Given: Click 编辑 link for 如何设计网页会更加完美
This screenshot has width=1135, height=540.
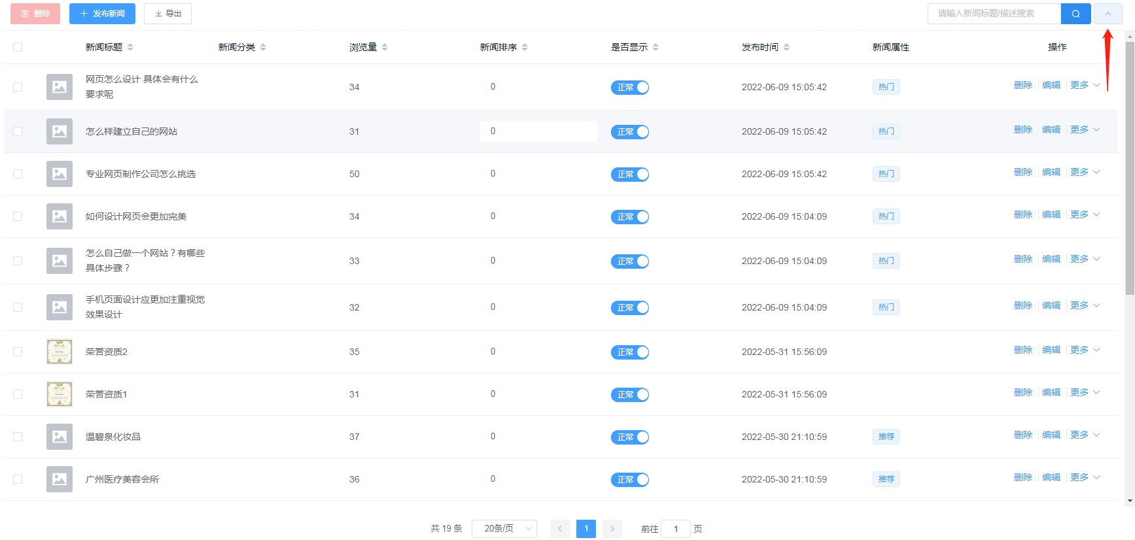Looking at the screenshot, I should click(x=1051, y=215).
